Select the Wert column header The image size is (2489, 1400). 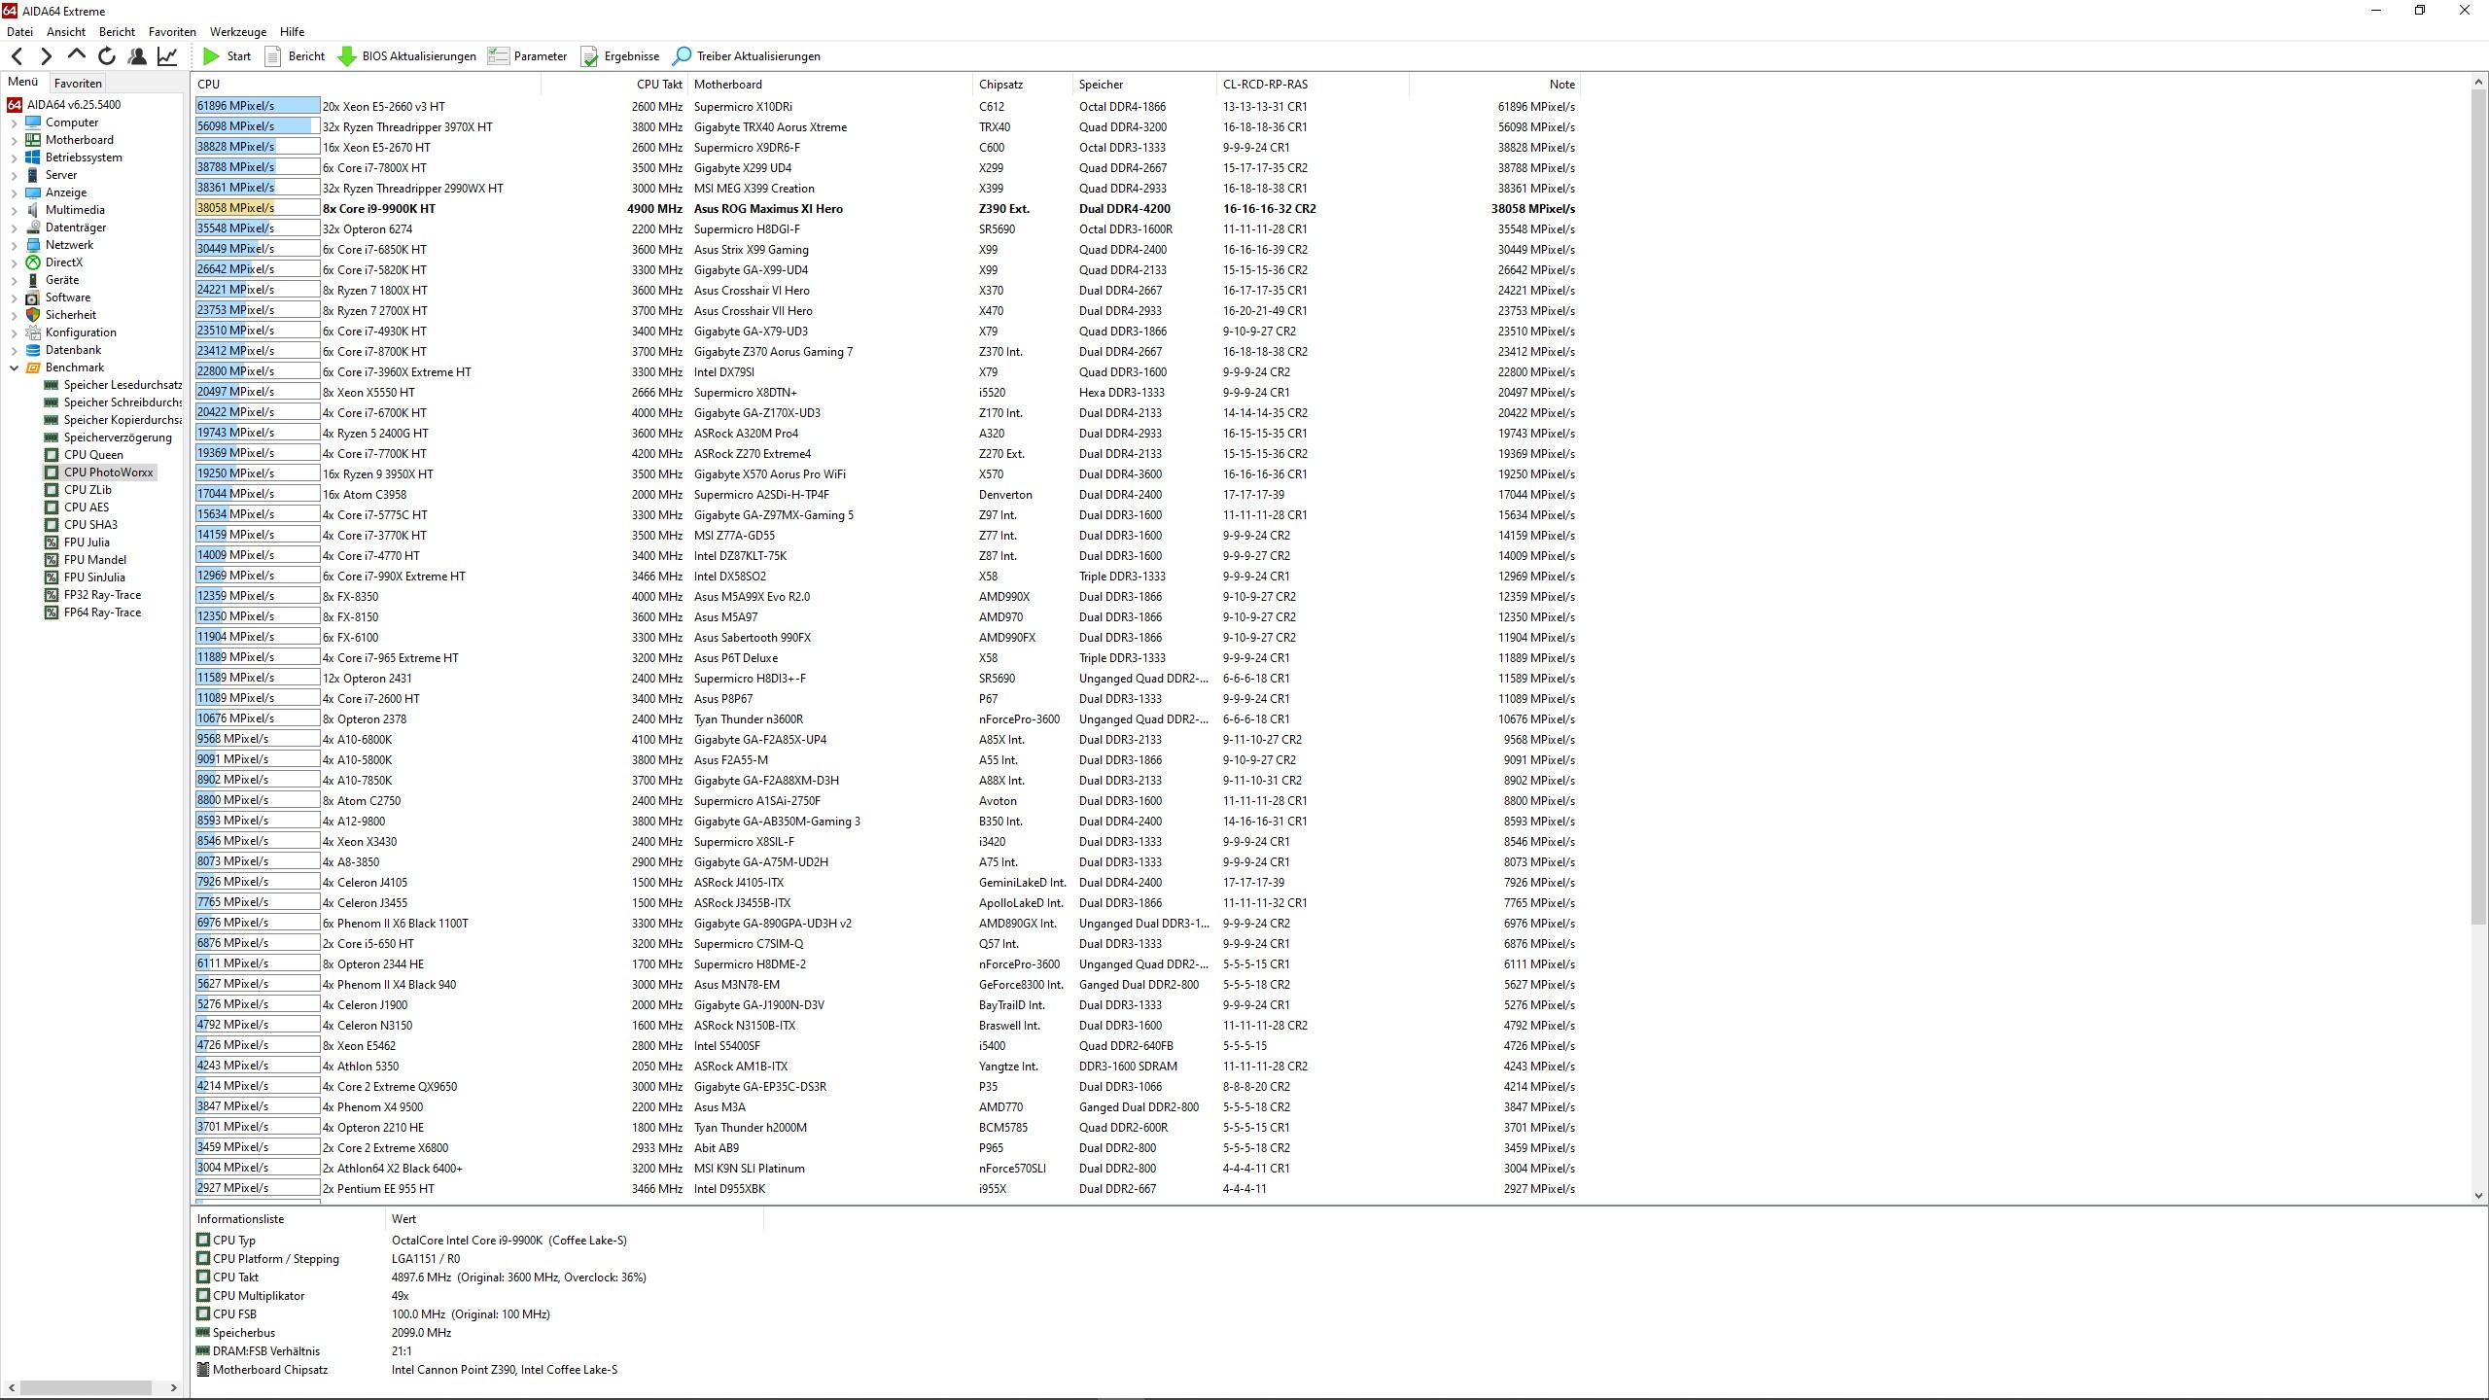(574, 1219)
